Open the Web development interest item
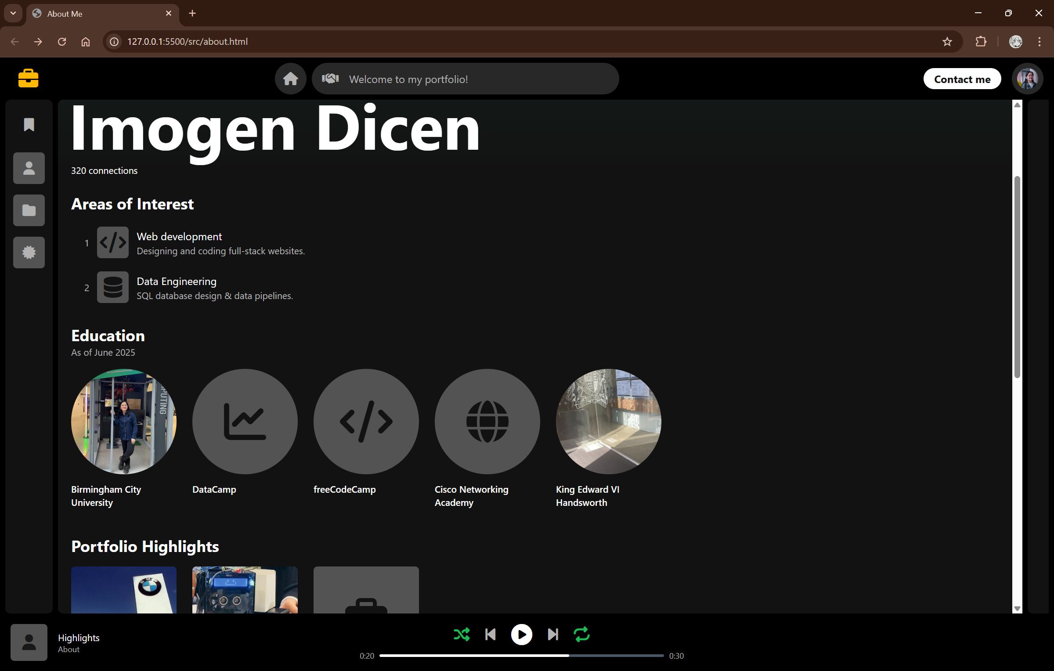Screen dimensions: 1054x671 tap(179, 237)
